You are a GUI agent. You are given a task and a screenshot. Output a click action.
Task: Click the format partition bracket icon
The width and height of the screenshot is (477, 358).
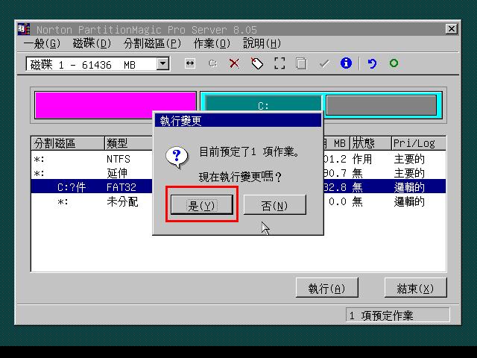tap(279, 63)
